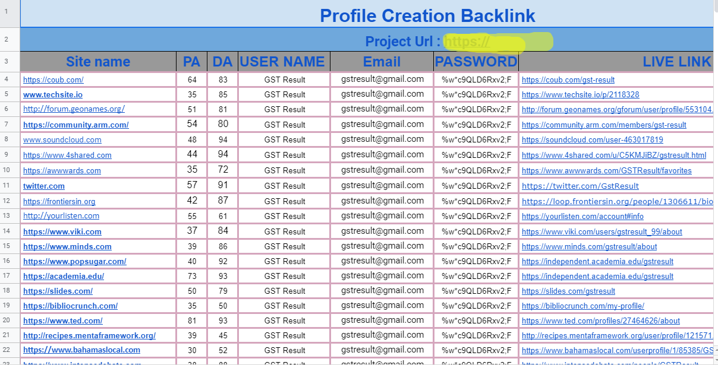
Task: Select the Email cell for the techsite.io row
Action: point(382,94)
